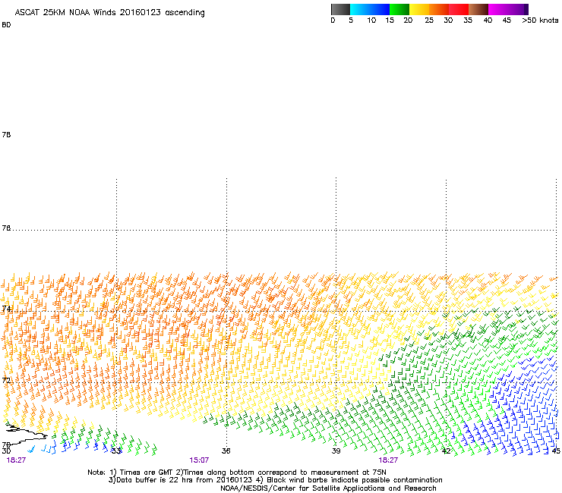Click the longitude label '42' on the bottom axis
The height and width of the screenshot is (493, 562).
point(446,451)
